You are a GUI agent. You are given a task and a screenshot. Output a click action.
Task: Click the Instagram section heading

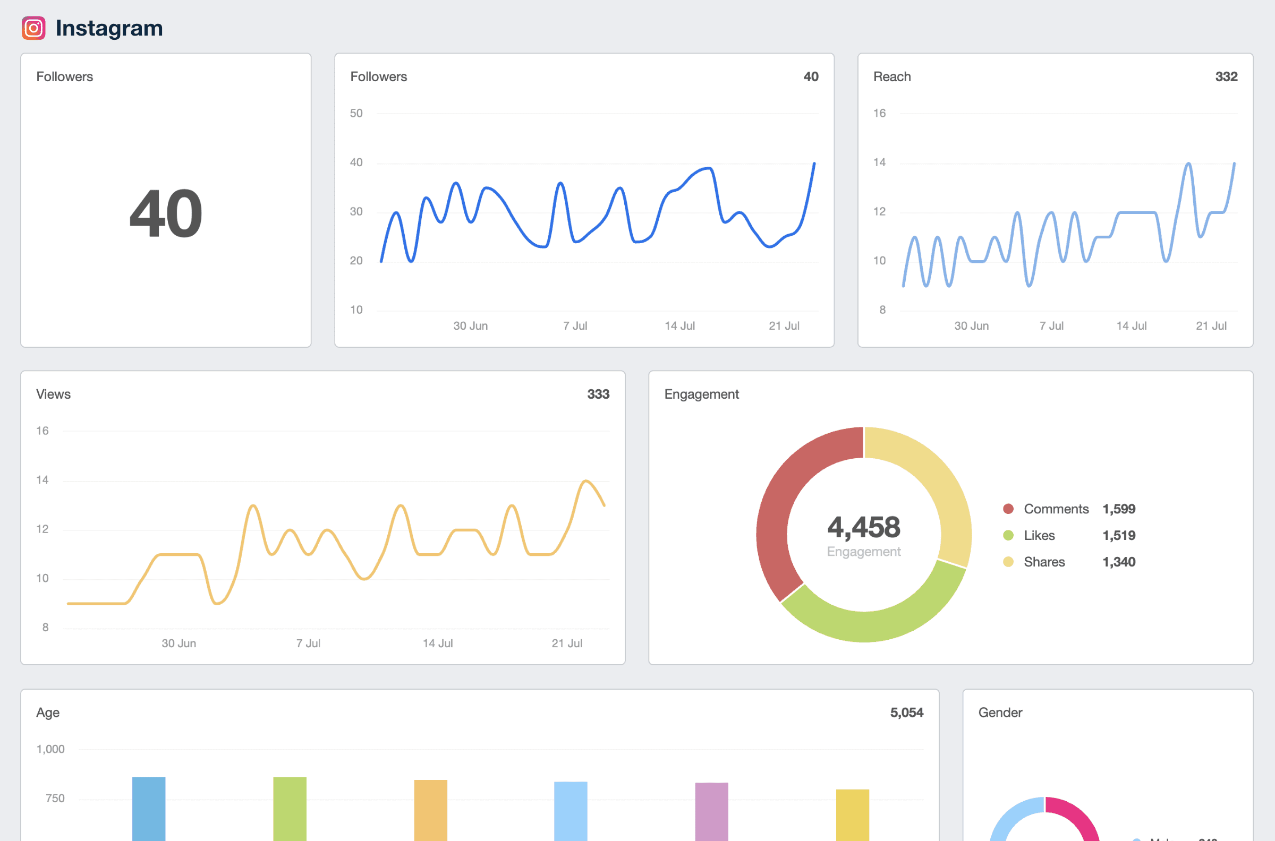(x=109, y=28)
